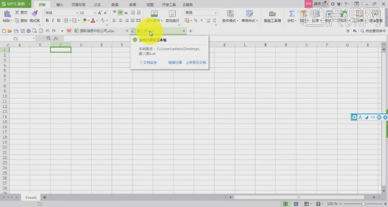Open the 公式 (Formulas) ribbon tab
The width and height of the screenshot is (388, 207).
click(x=97, y=5)
